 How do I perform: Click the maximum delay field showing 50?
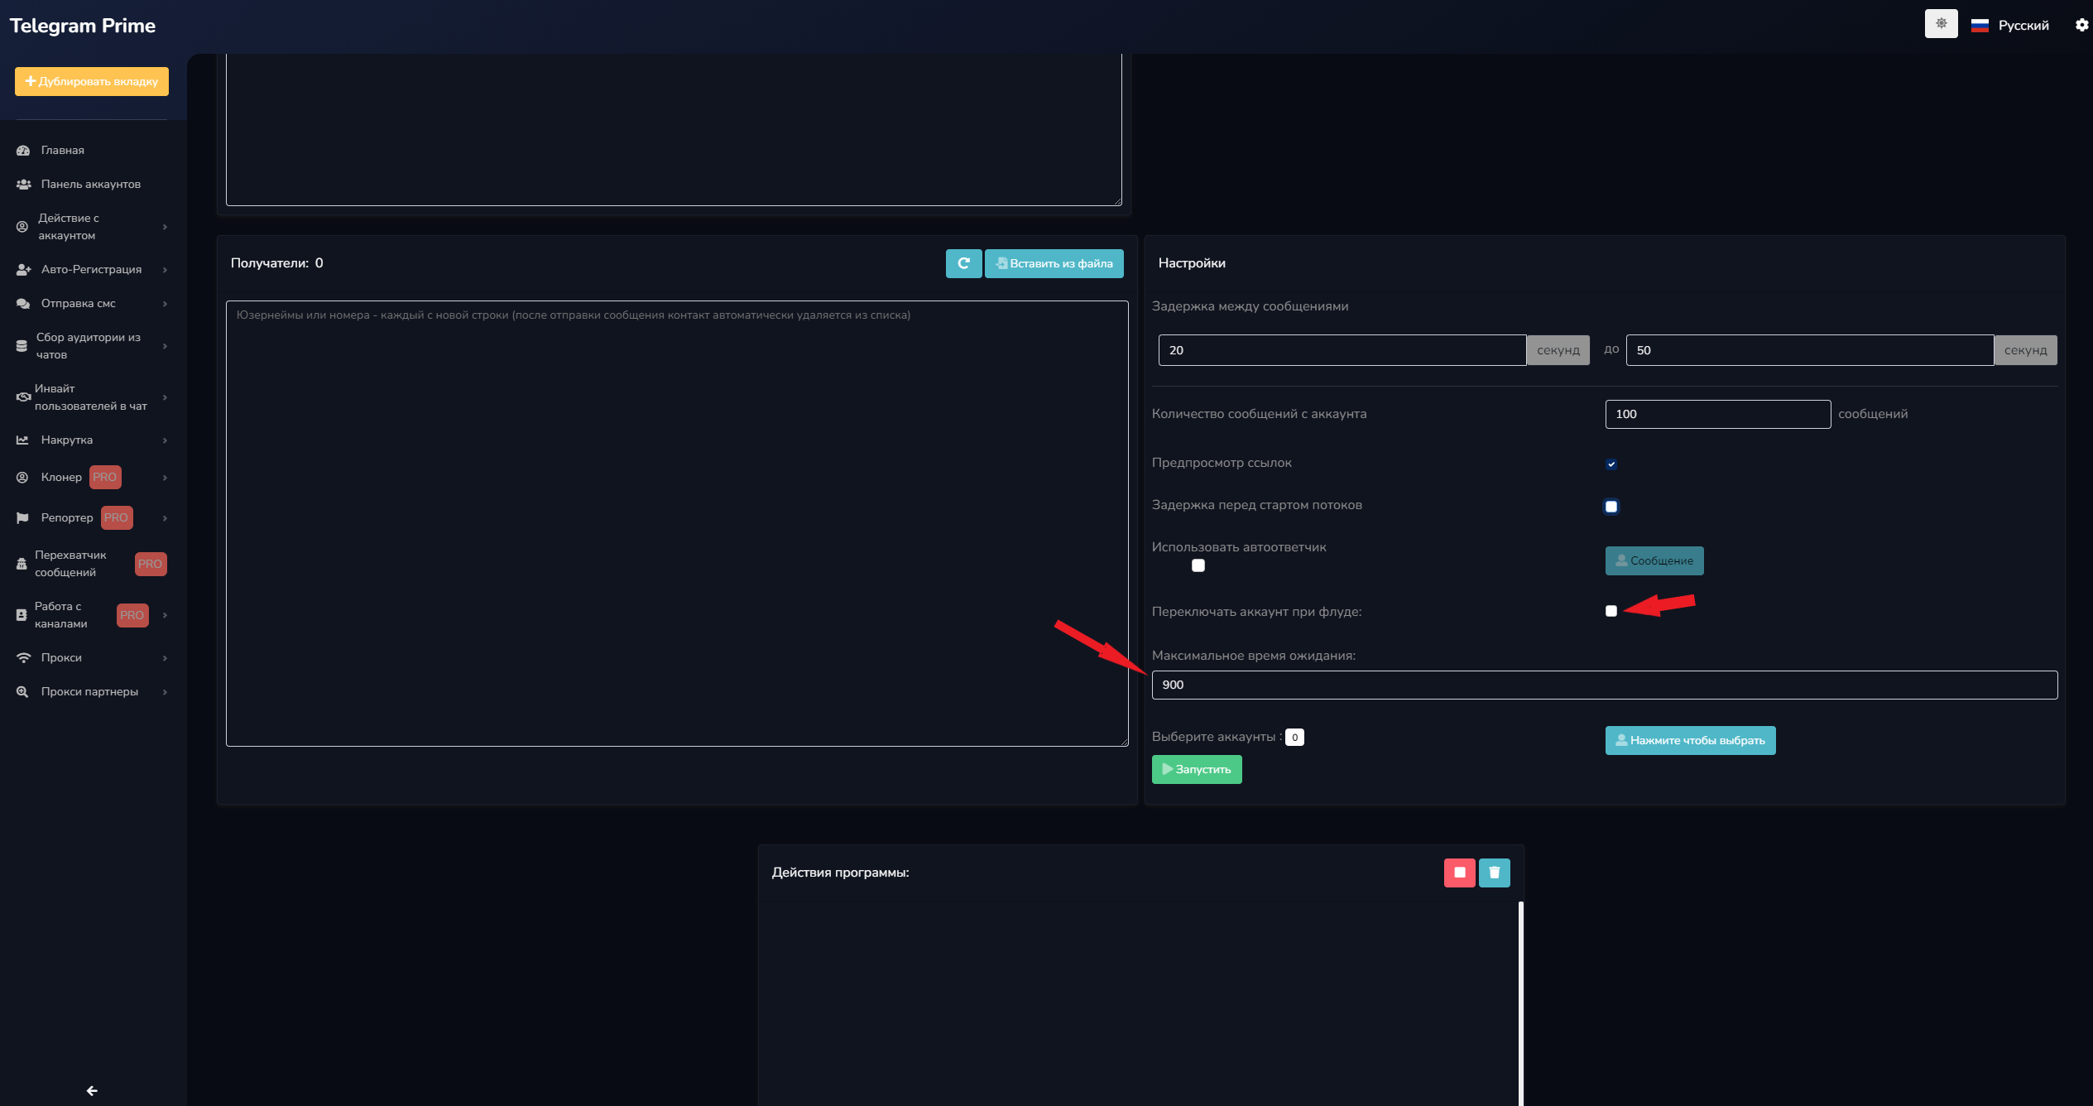pyautogui.click(x=1809, y=350)
